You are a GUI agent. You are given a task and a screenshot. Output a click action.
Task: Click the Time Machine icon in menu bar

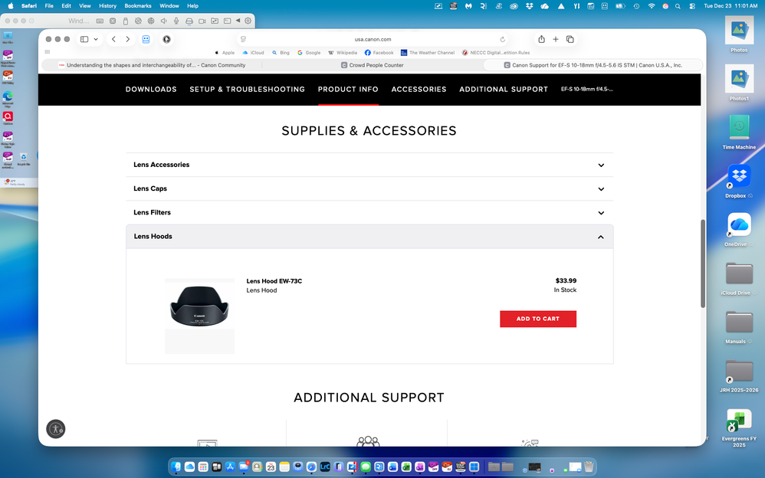tap(636, 6)
